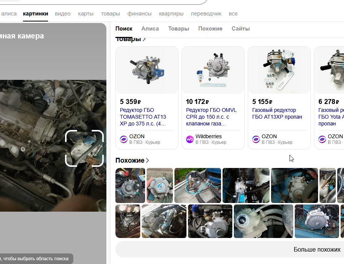Open Редуктор ГБО OMVL CPR product link

tap(211, 117)
